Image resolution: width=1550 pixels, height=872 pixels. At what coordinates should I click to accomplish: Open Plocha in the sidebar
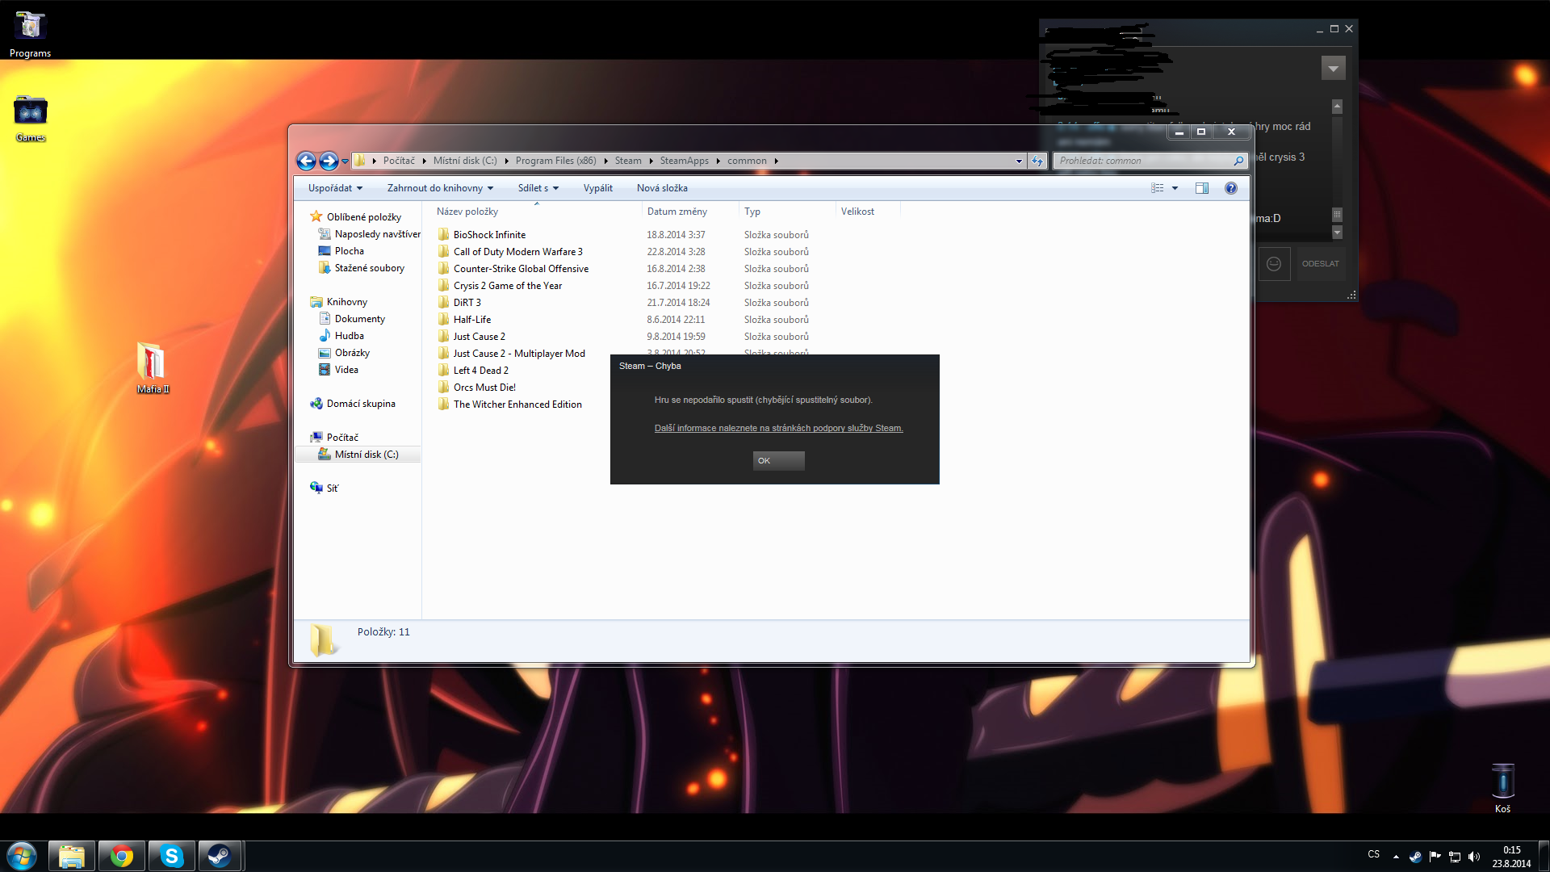pos(349,251)
